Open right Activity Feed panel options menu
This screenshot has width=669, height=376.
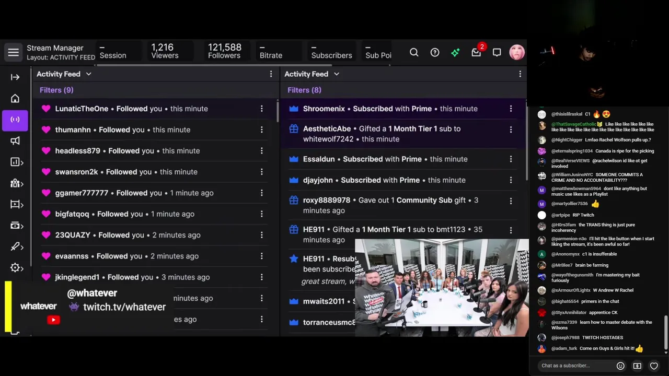coord(520,74)
